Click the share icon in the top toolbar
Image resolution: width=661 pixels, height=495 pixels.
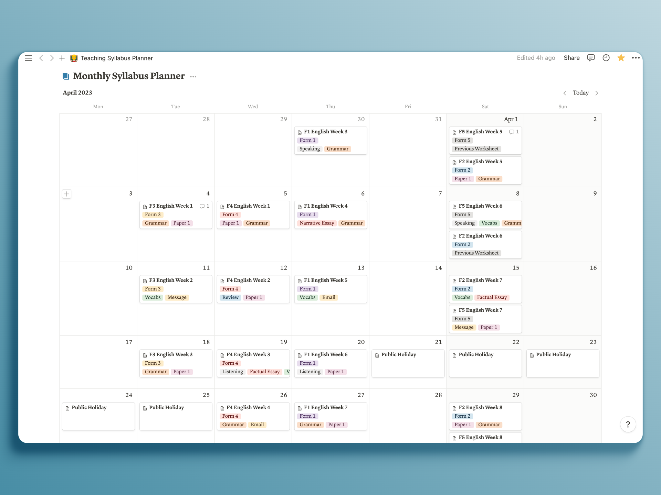[x=571, y=58]
